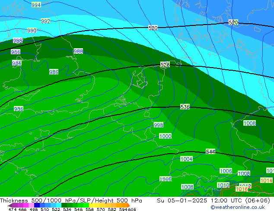Click the 534 legend value
Viewport: 274px width, 211px height.
[67, 209]
